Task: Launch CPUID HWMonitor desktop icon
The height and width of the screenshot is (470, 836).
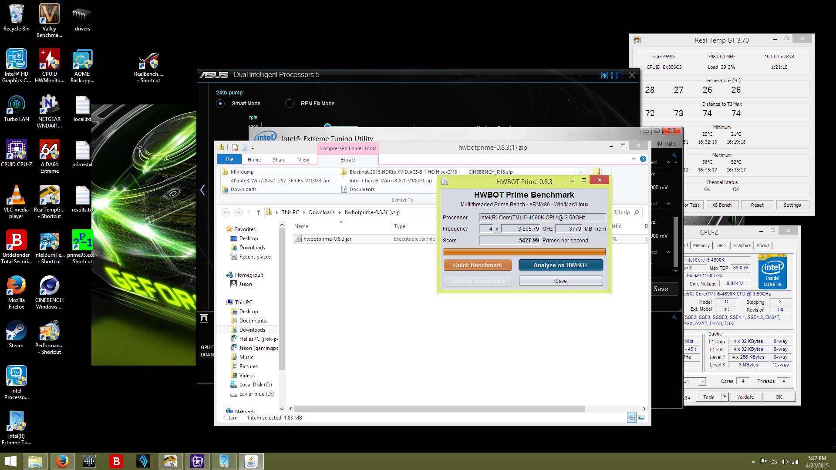Action: (50, 66)
